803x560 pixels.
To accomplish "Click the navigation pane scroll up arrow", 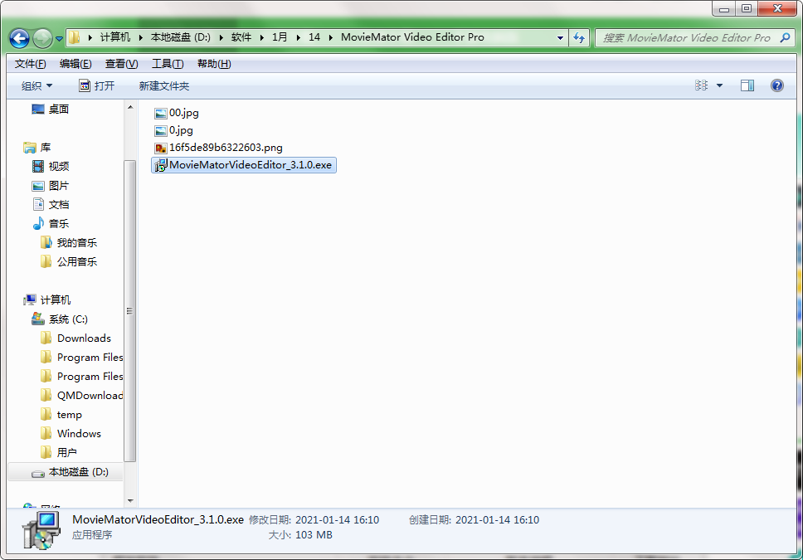I will click(130, 107).
